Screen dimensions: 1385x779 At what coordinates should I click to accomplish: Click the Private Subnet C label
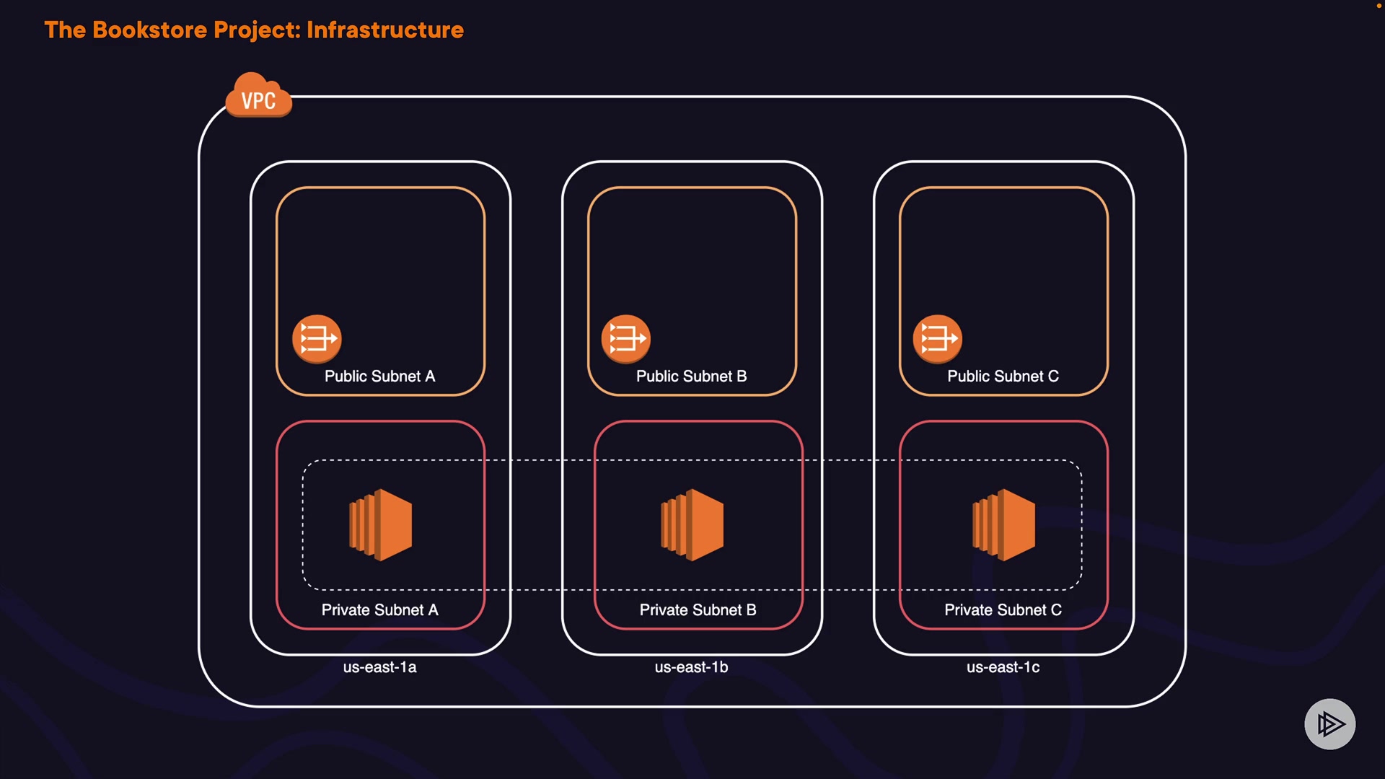[x=1003, y=610]
